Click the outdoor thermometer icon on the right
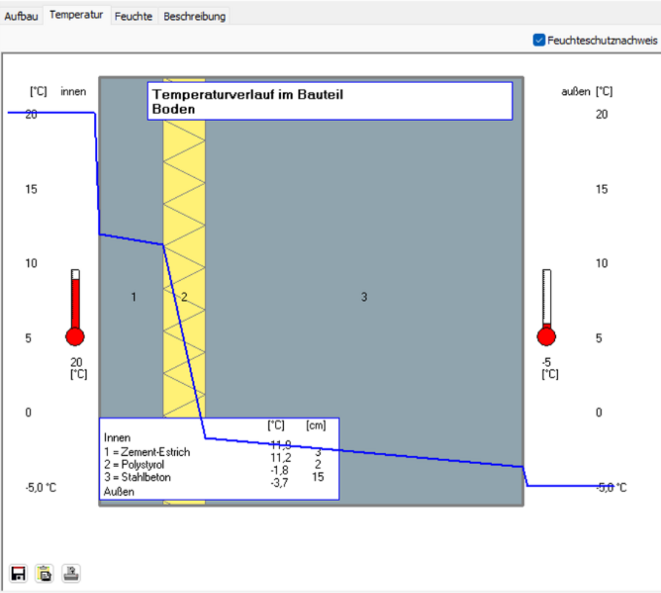This screenshot has width=661, height=593. coord(546,308)
